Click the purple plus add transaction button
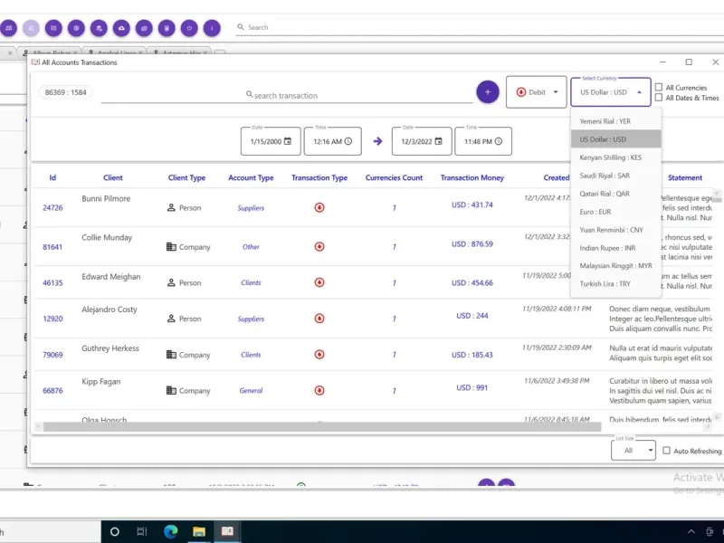Screen dimensions: 724x543 pos(487,91)
